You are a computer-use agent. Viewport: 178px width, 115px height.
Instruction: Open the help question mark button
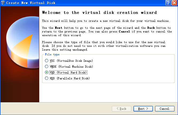click(168, 3)
